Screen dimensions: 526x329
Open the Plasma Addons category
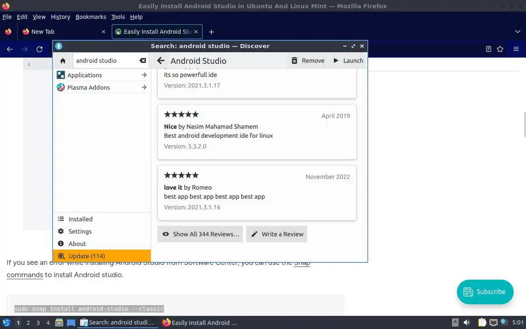tap(102, 87)
